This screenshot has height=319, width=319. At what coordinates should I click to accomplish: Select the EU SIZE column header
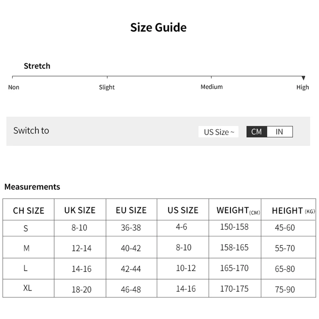(x=132, y=210)
